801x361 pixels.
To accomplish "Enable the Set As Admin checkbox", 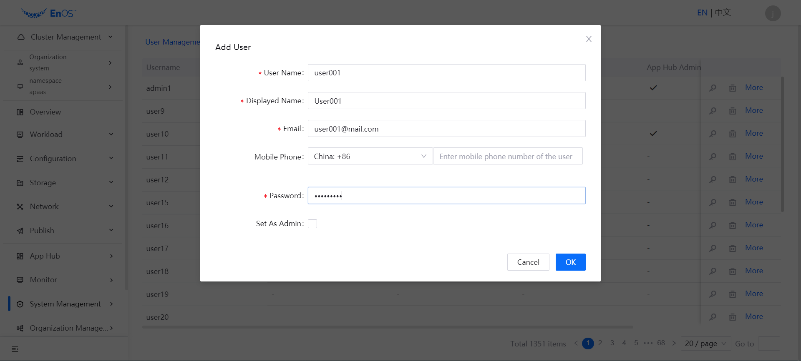I will (312, 224).
